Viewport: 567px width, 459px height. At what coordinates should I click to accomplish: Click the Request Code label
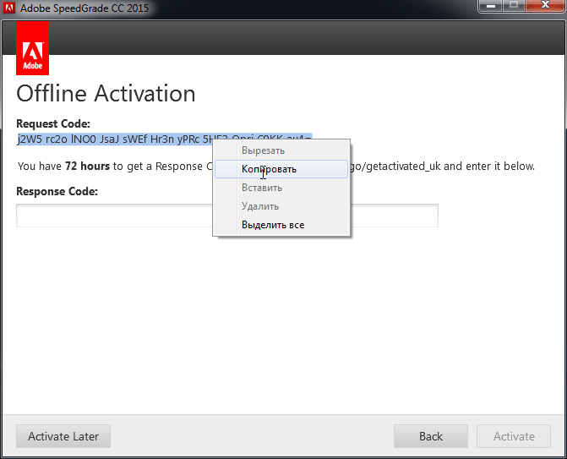click(x=53, y=123)
